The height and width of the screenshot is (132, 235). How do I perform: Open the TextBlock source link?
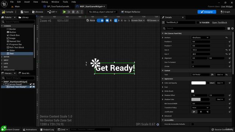220,22
